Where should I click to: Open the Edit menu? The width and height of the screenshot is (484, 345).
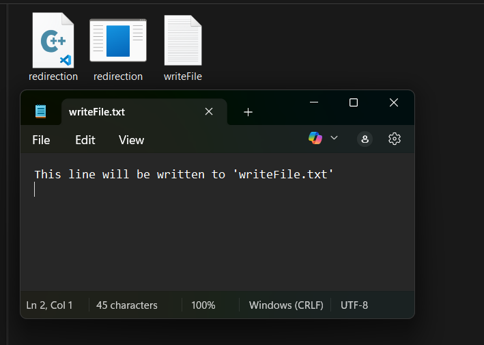pyautogui.click(x=85, y=140)
